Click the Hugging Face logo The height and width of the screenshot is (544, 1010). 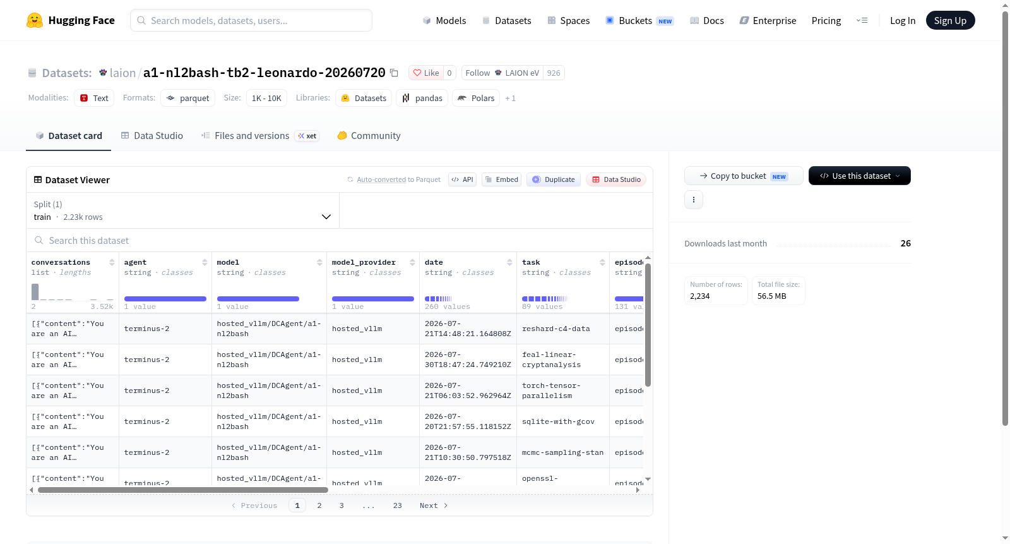71,20
